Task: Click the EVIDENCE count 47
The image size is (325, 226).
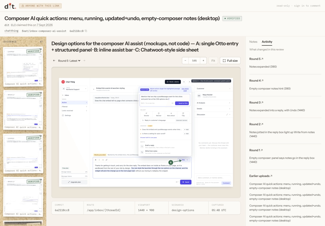Action: point(41,42)
